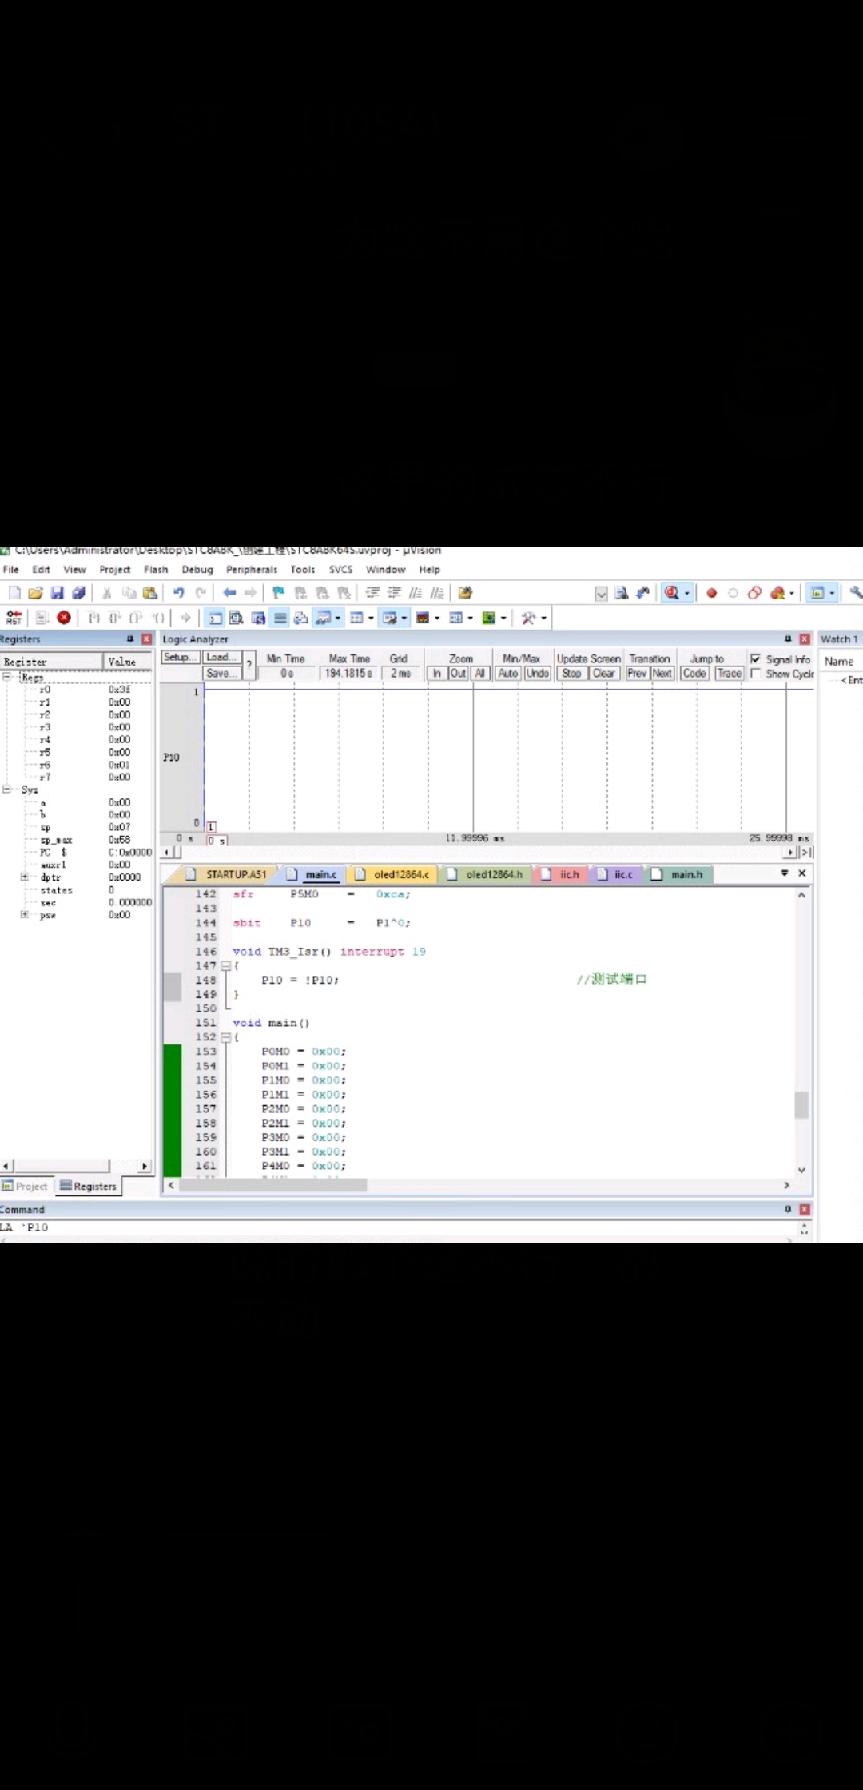Stop logic analyzer screen update
This screenshot has width=863, height=1790.
click(571, 674)
